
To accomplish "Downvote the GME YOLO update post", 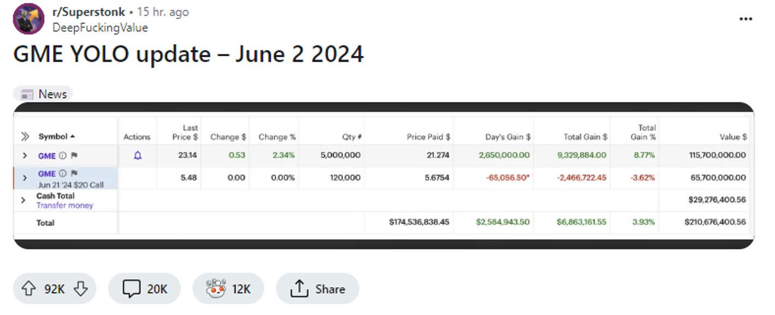I will (x=80, y=289).
